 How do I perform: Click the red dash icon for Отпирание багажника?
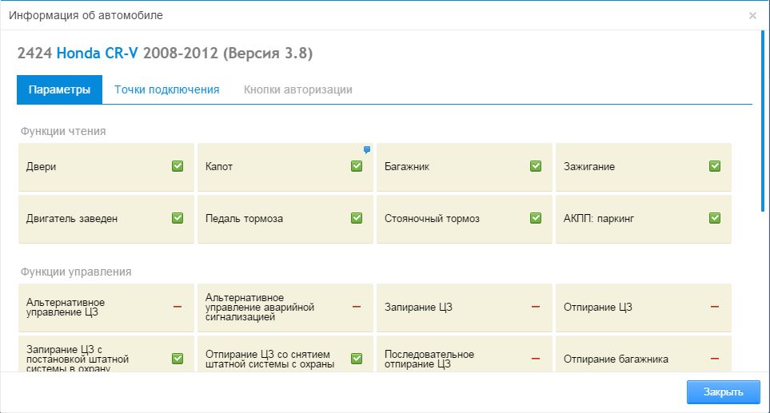[715, 359]
